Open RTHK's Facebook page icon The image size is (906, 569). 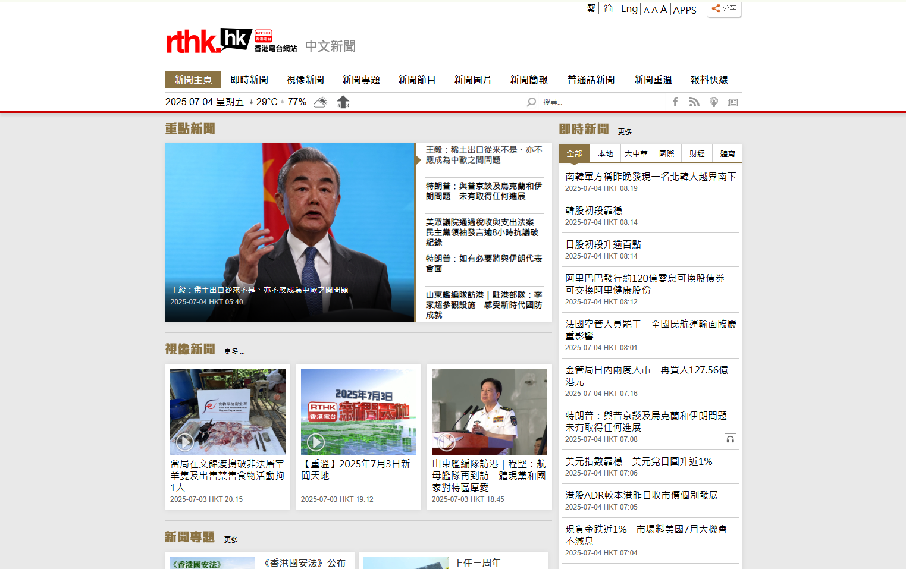(675, 102)
